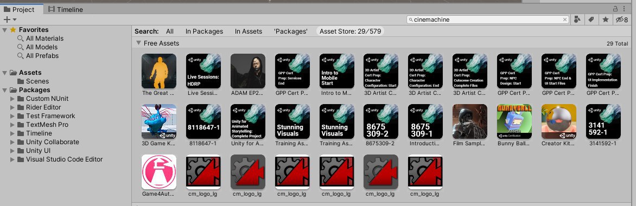Click the Favorites heading with star

pyautogui.click(x=29, y=30)
